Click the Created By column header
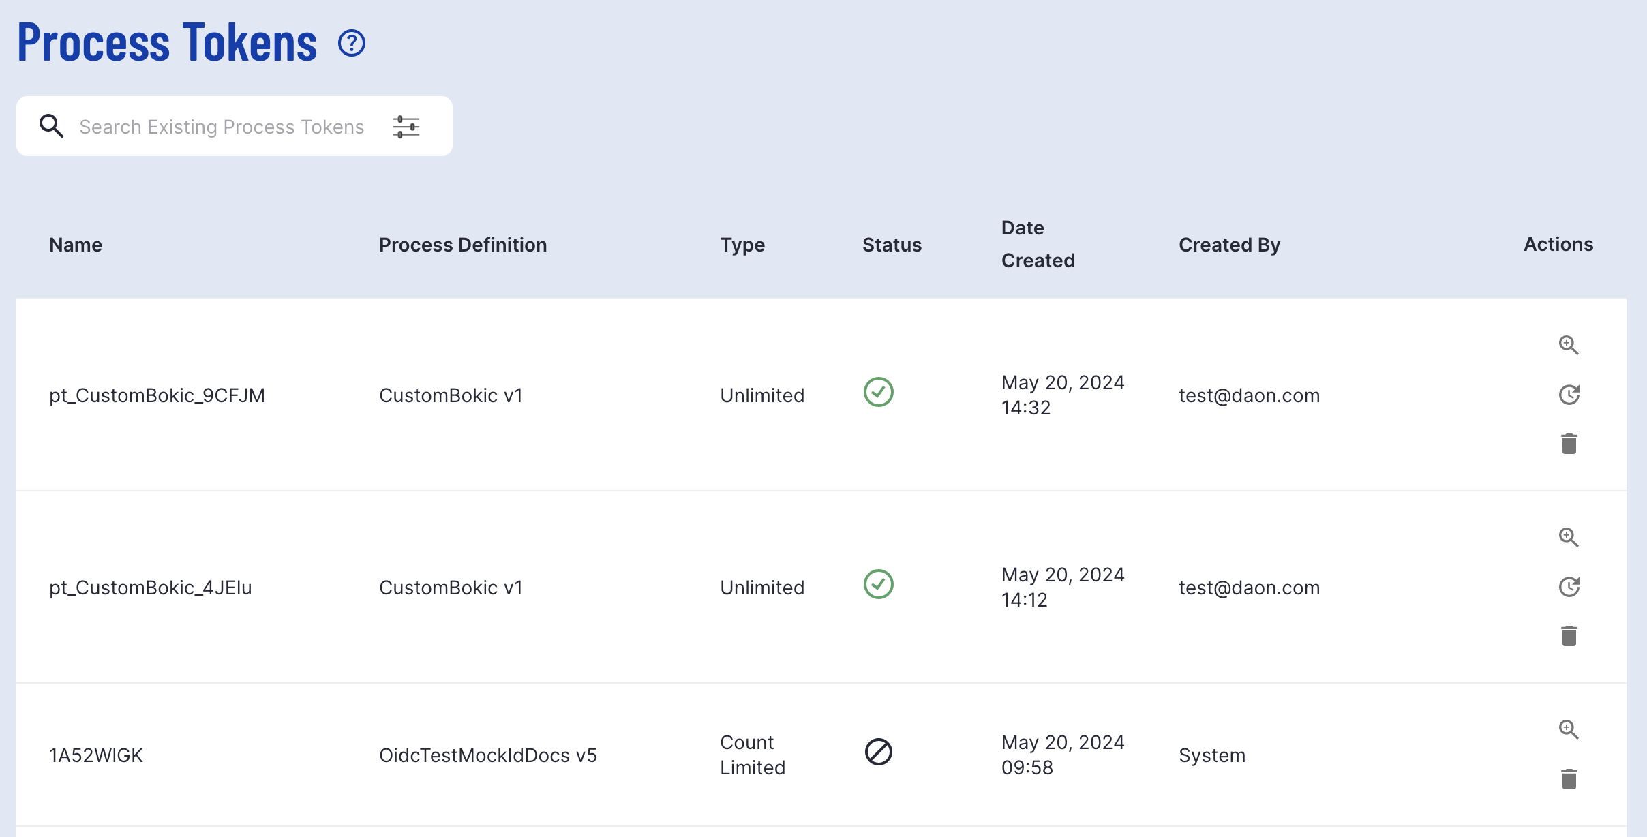This screenshot has width=1647, height=837. (1229, 245)
